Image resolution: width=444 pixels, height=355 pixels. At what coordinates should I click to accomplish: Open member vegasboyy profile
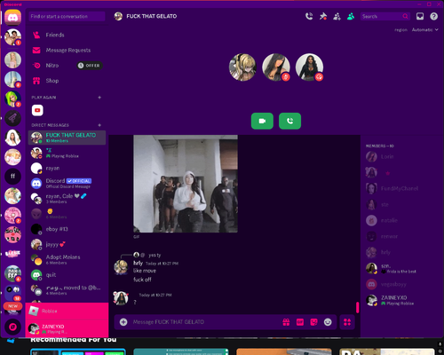(x=401, y=284)
